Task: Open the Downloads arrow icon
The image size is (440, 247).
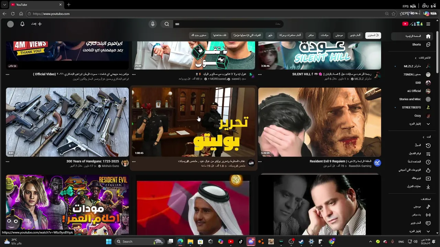Action: pos(428,187)
